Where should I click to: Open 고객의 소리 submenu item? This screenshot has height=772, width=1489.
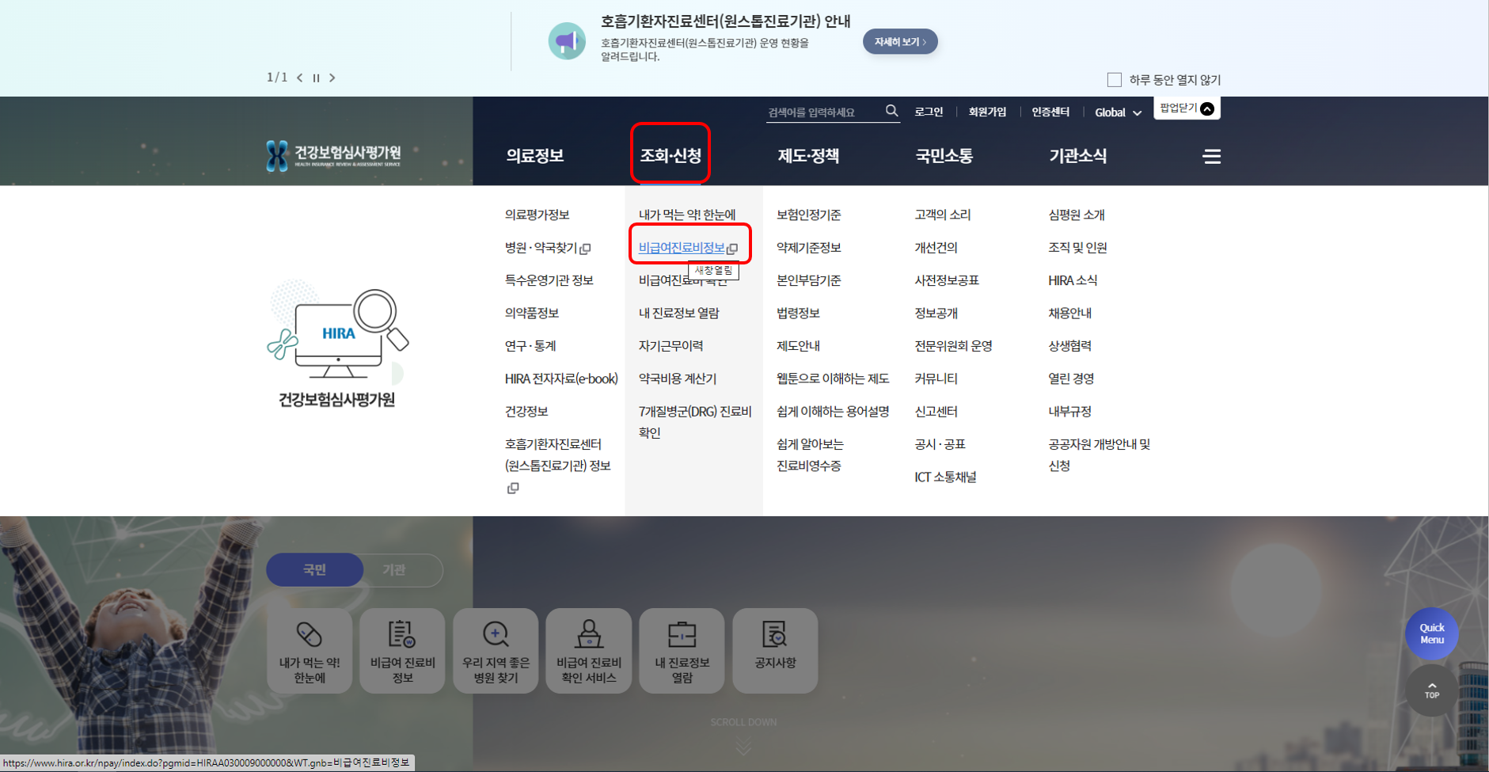click(x=942, y=215)
